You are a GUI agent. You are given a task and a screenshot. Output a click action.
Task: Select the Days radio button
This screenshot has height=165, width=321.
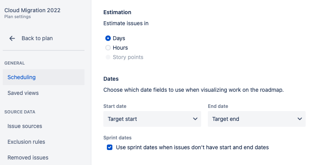click(x=108, y=38)
